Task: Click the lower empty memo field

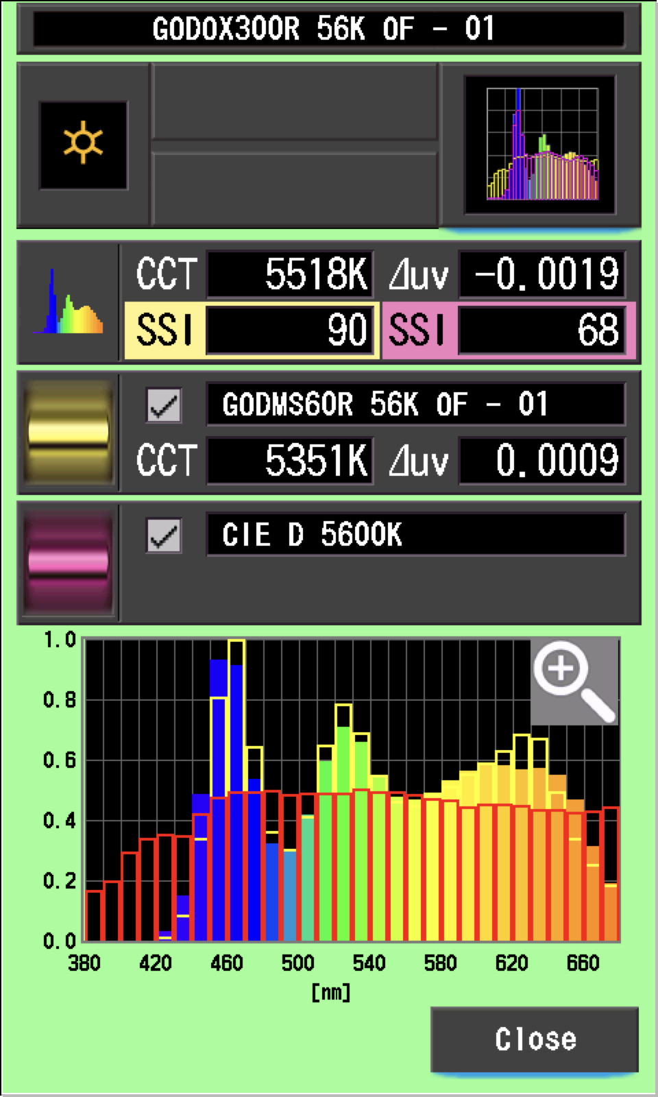Action: [294, 188]
